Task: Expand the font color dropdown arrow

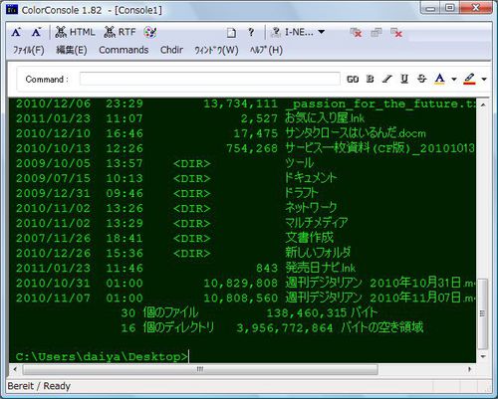Action: click(454, 80)
